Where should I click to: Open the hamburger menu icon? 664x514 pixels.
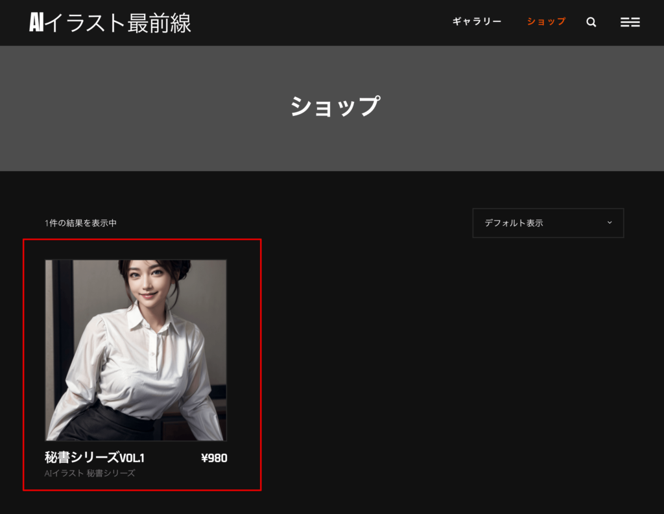[630, 22]
